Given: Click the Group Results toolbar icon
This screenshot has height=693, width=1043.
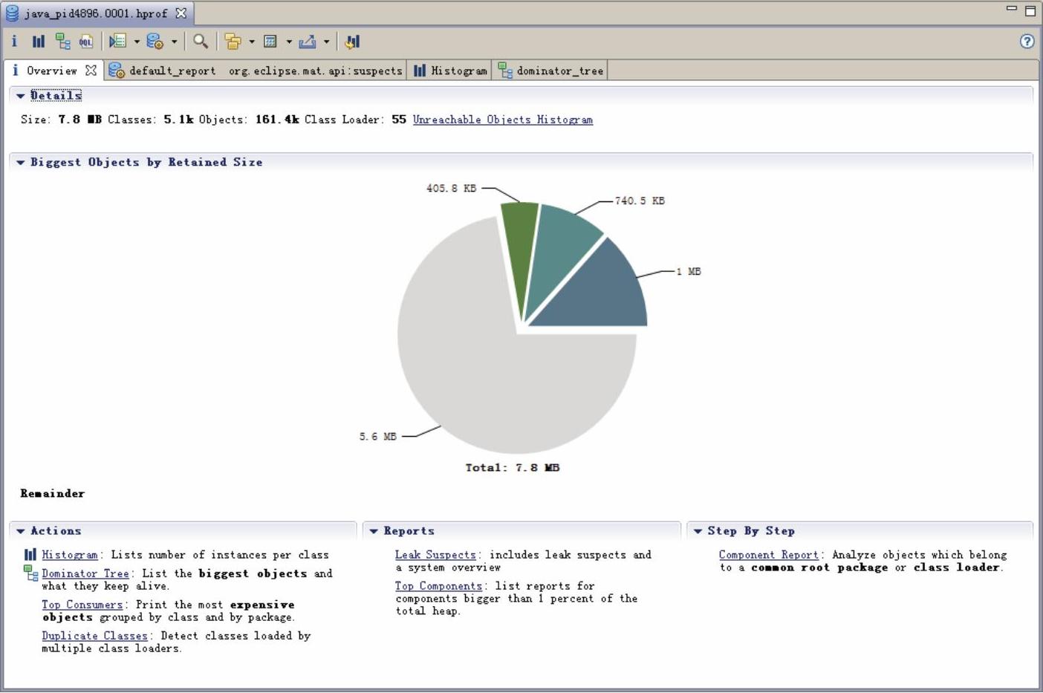Looking at the screenshot, I should 233,42.
